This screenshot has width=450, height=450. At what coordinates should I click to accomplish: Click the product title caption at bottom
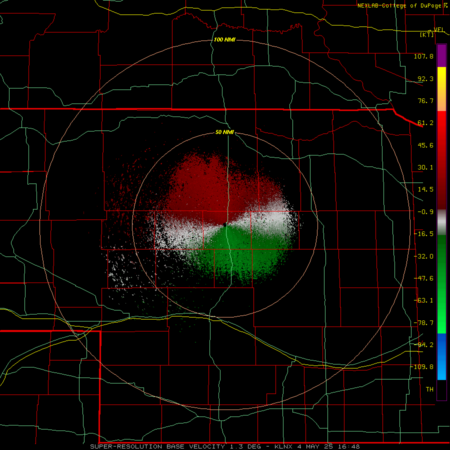224,446
